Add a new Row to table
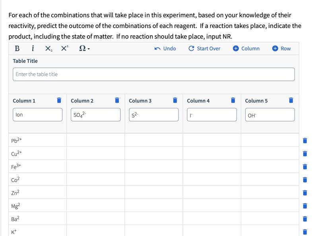 pos(281,48)
